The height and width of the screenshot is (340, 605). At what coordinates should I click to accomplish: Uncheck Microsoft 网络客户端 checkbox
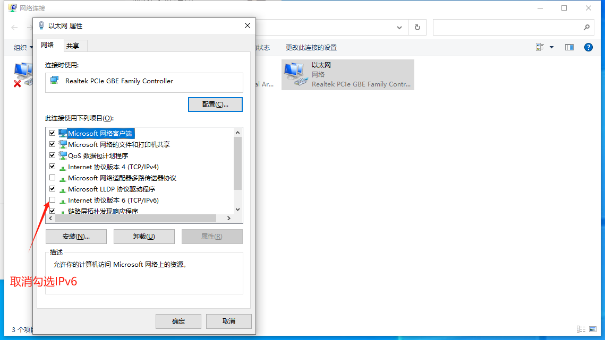pyautogui.click(x=53, y=133)
